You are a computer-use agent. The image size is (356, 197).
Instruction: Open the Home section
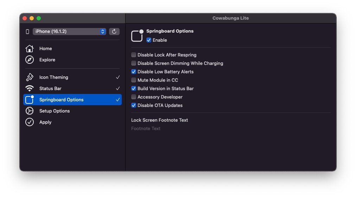pyautogui.click(x=72, y=48)
